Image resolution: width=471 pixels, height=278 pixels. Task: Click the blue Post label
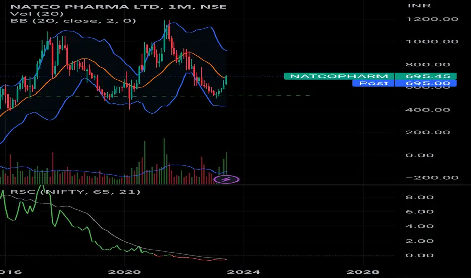click(373, 83)
